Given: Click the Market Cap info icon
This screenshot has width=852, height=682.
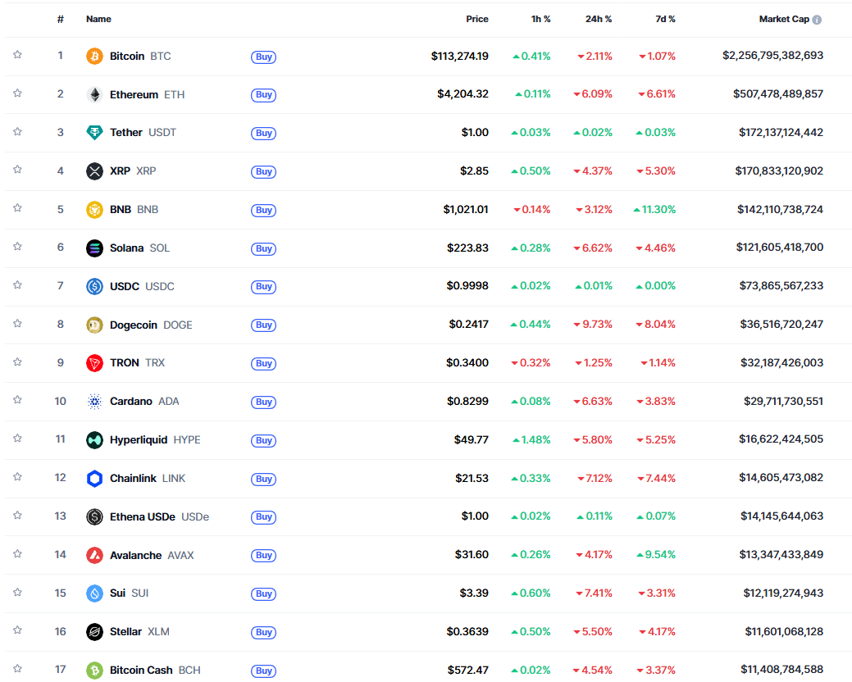Looking at the screenshot, I should pos(817,20).
